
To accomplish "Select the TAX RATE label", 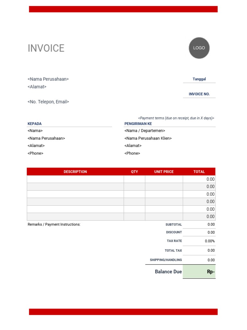I will click(x=174, y=241).
